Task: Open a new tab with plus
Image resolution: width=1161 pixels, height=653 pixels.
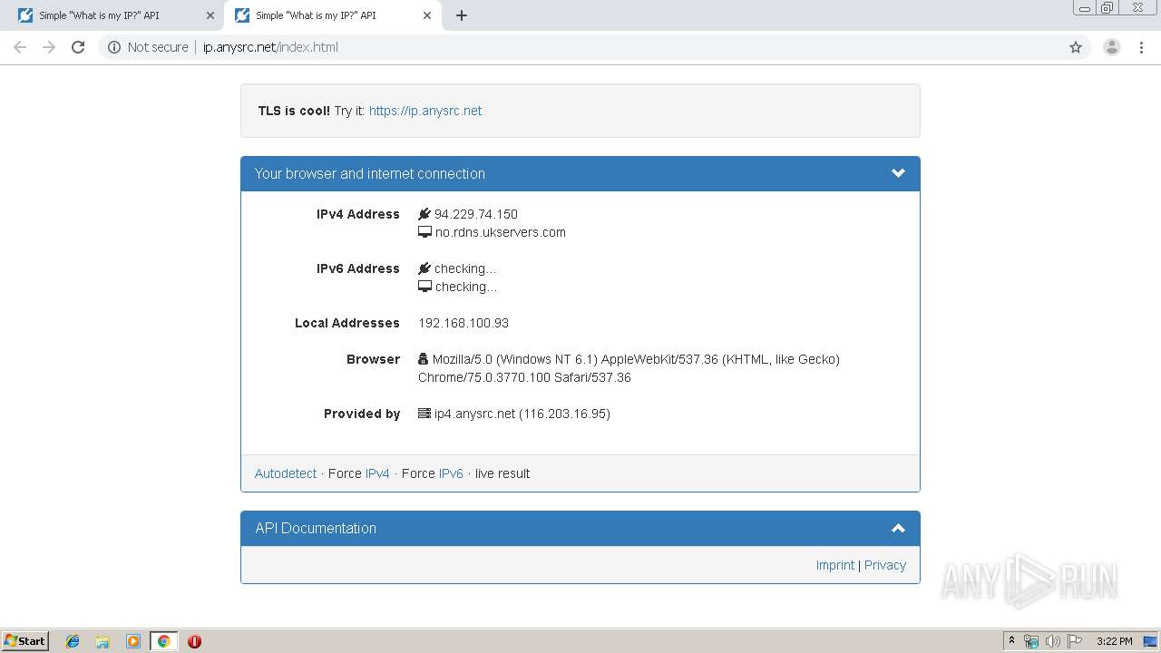Action: coord(461,15)
